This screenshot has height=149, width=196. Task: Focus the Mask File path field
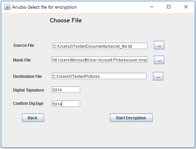(100, 60)
